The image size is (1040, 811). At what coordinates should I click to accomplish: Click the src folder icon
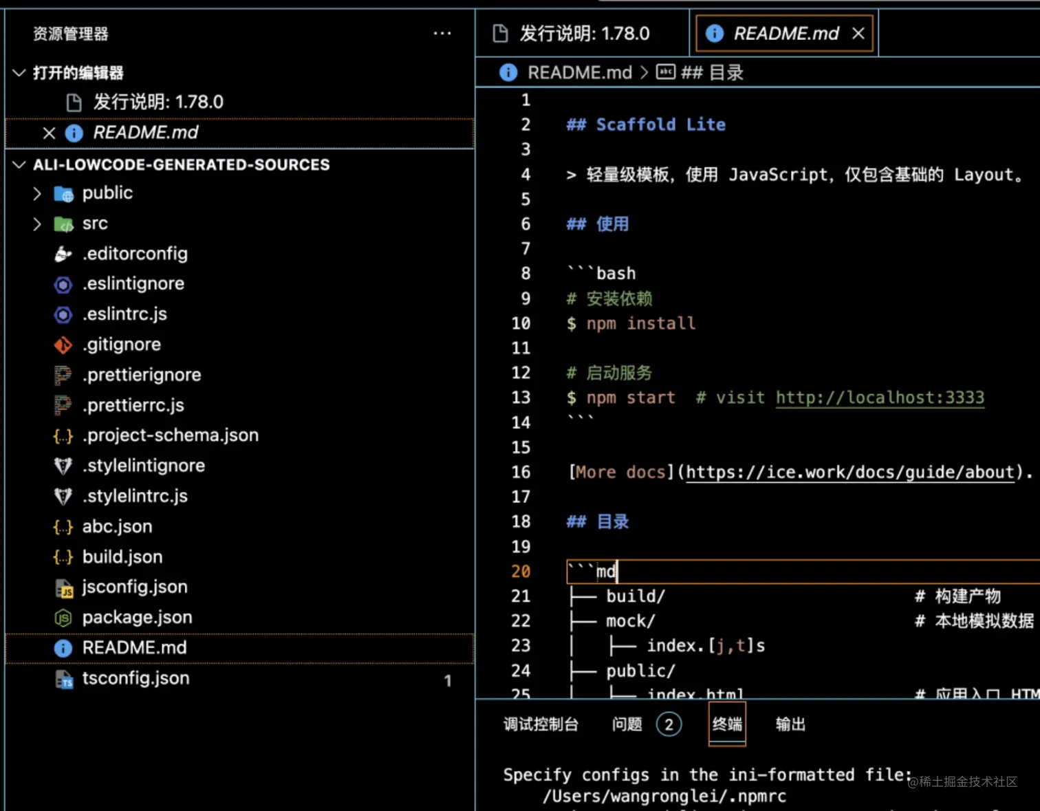[x=63, y=224]
